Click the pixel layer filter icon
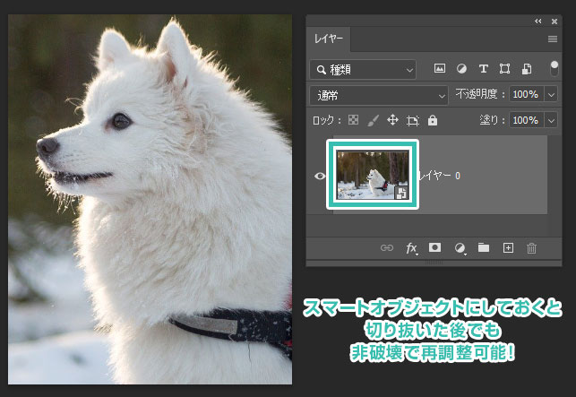The width and height of the screenshot is (576, 397). pyautogui.click(x=440, y=68)
